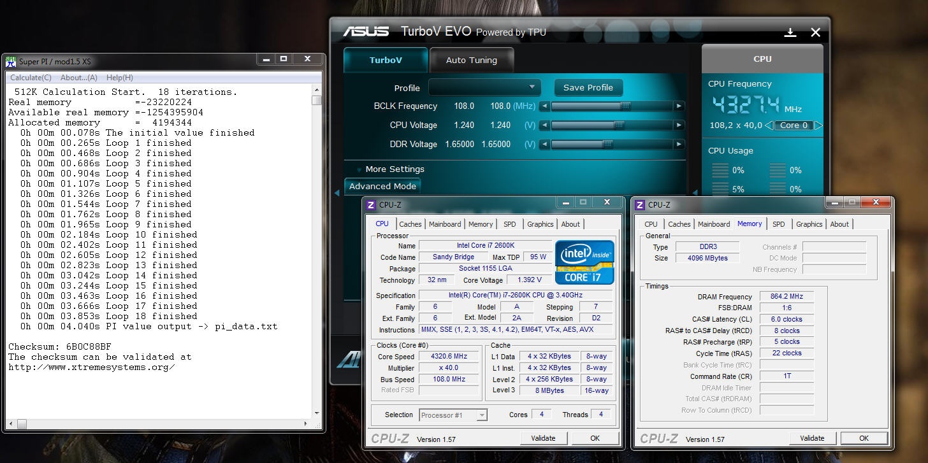Open the Caches tab in the right CPU-Z window
This screenshot has height=463, width=928.
[679, 224]
